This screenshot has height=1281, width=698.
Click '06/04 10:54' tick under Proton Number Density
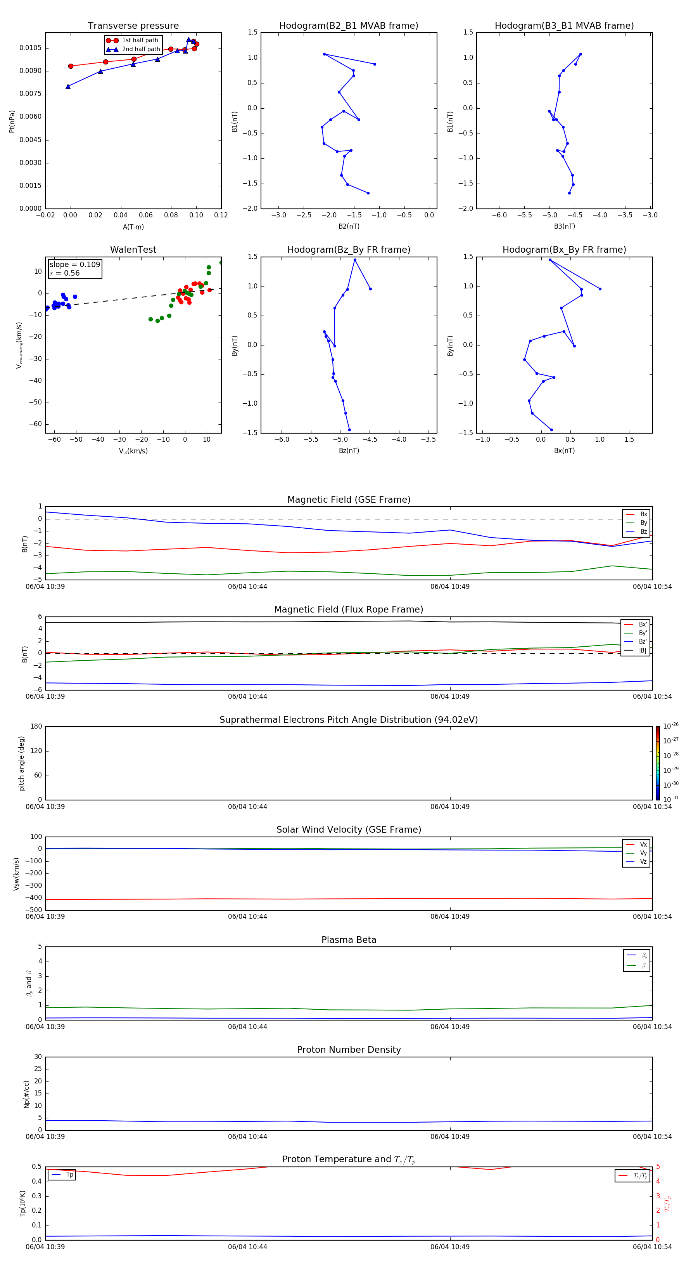pyautogui.click(x=652, y=1137)
